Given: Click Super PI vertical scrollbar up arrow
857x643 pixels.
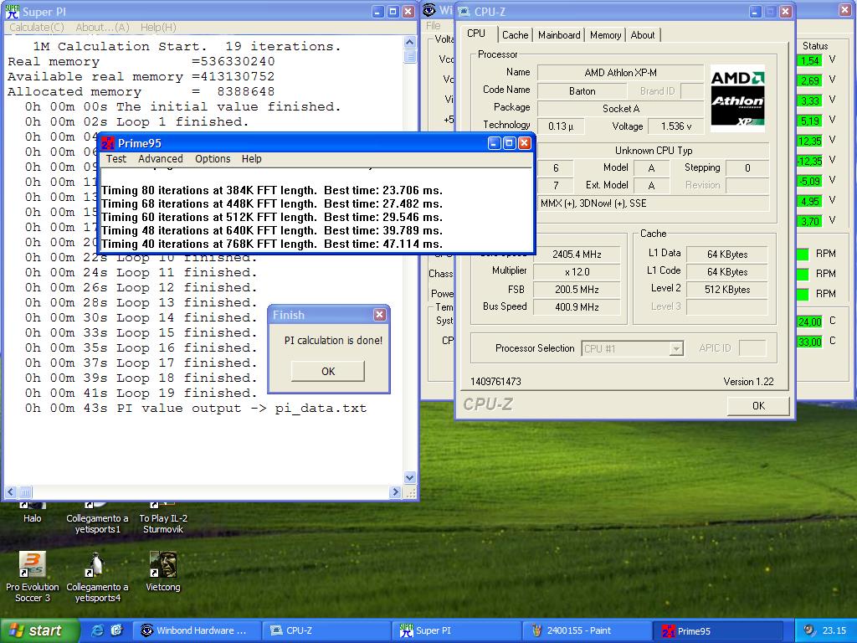Looking at the screenshot, I should 410,42.
